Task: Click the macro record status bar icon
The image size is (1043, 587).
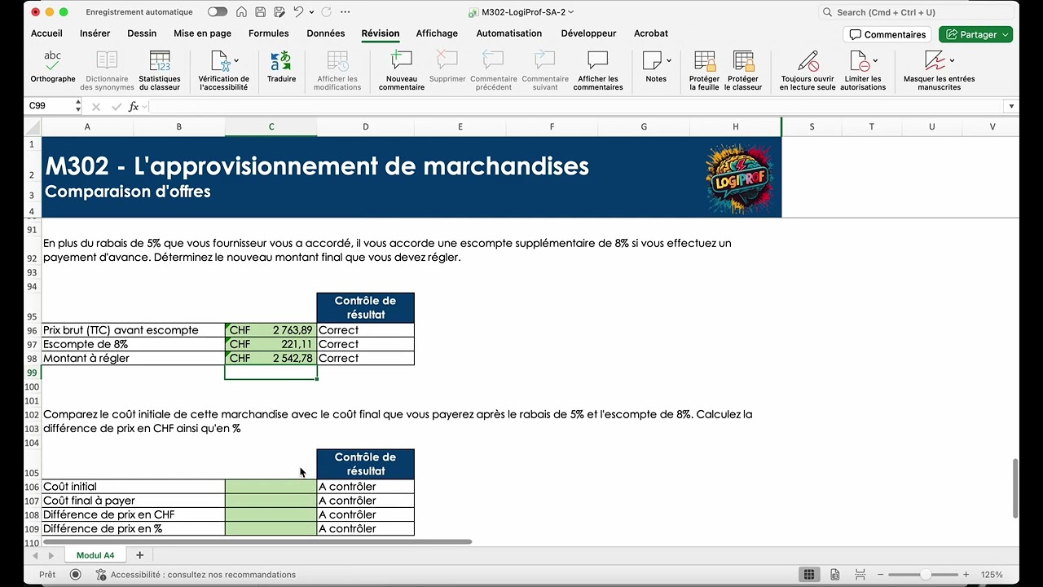Action: pyautogui.click(x=75, y=575)
